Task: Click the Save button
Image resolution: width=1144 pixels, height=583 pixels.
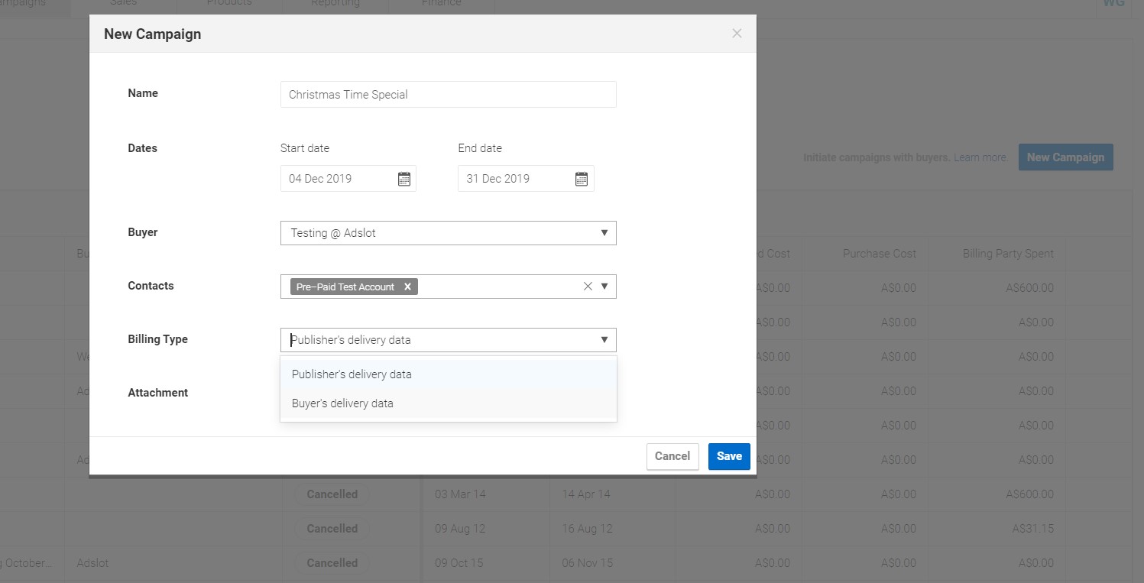Action: pyautogui.click(x=729, y=456)
